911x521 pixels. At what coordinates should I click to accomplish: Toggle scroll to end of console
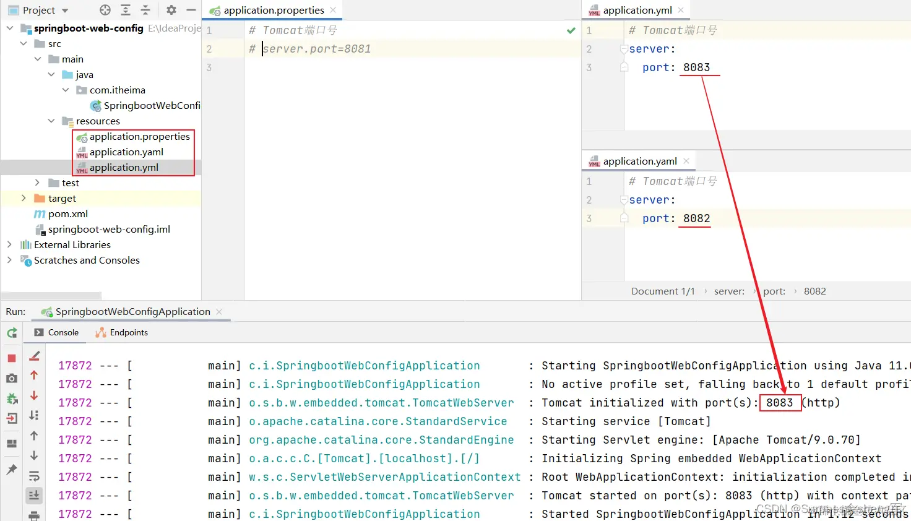[x=34, y=495]
